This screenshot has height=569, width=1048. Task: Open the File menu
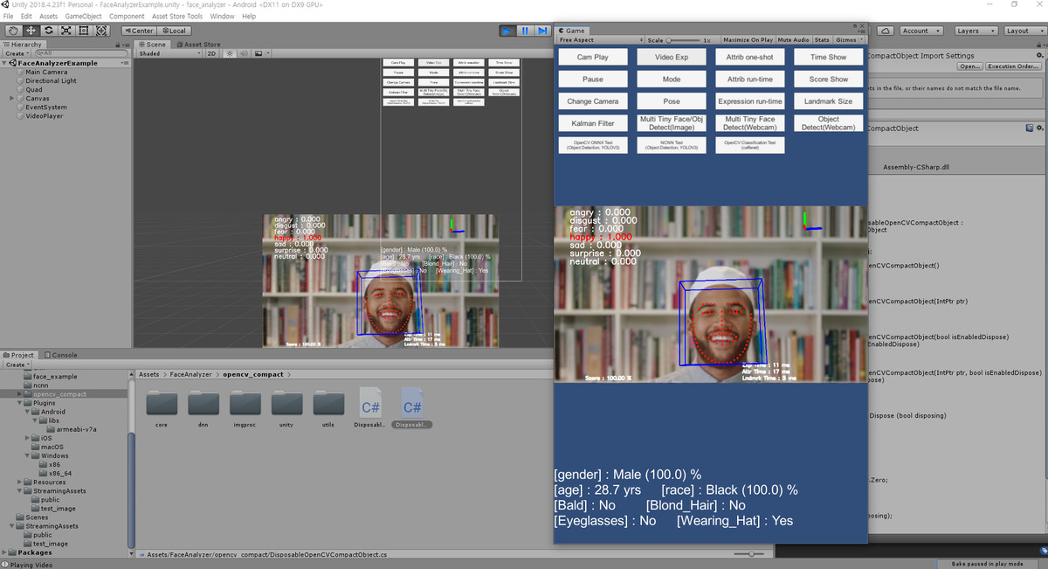(9, 17)
